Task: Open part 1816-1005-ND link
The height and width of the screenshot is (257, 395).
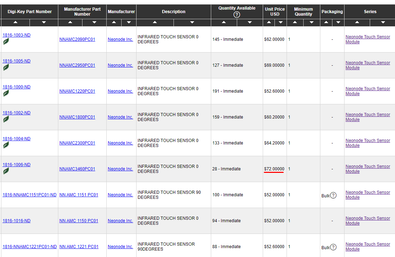Action: pyautogui.click(x=16, y=61)
